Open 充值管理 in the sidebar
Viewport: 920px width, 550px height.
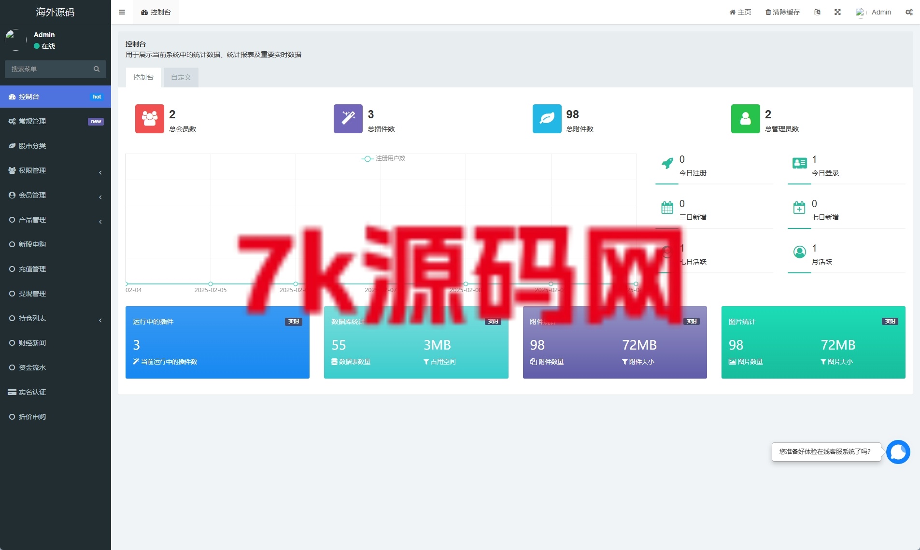coord(56,269)
